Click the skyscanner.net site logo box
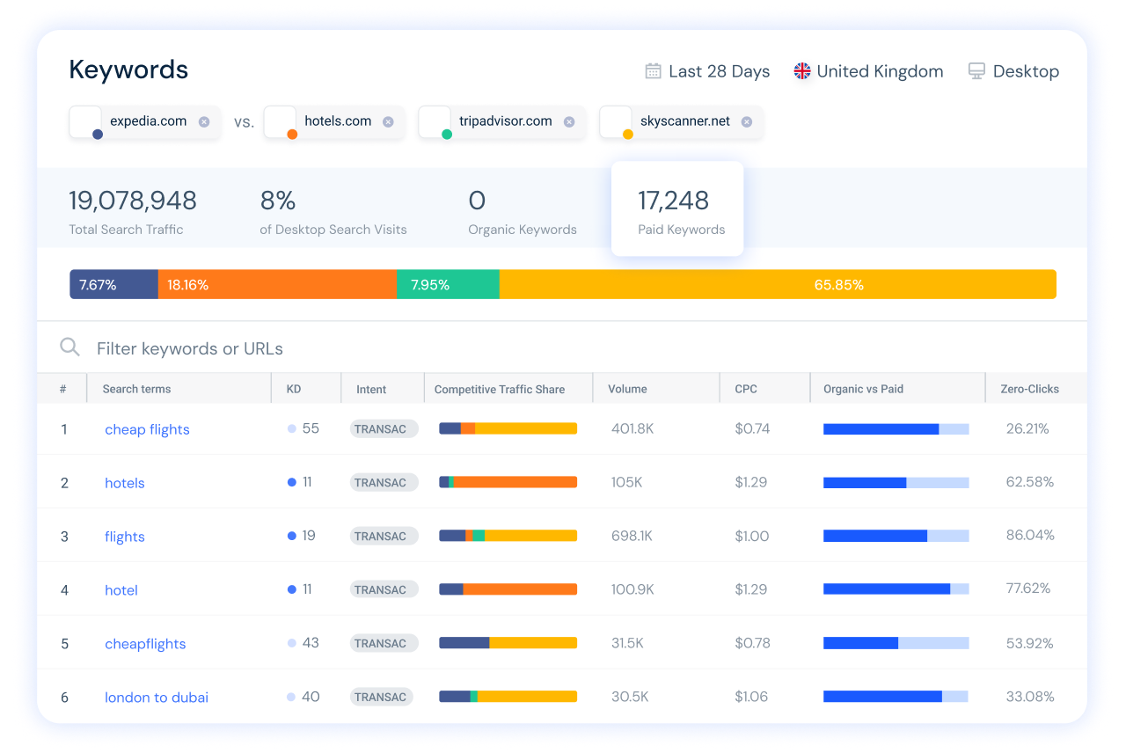Viewport: 1126px width, 753px height. (x=616, y=122)
